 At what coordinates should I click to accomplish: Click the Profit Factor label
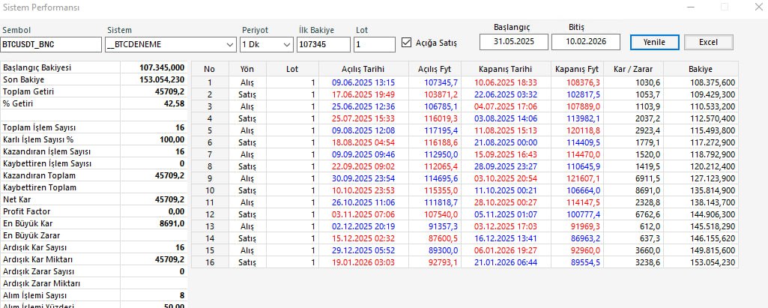(26, 211)
